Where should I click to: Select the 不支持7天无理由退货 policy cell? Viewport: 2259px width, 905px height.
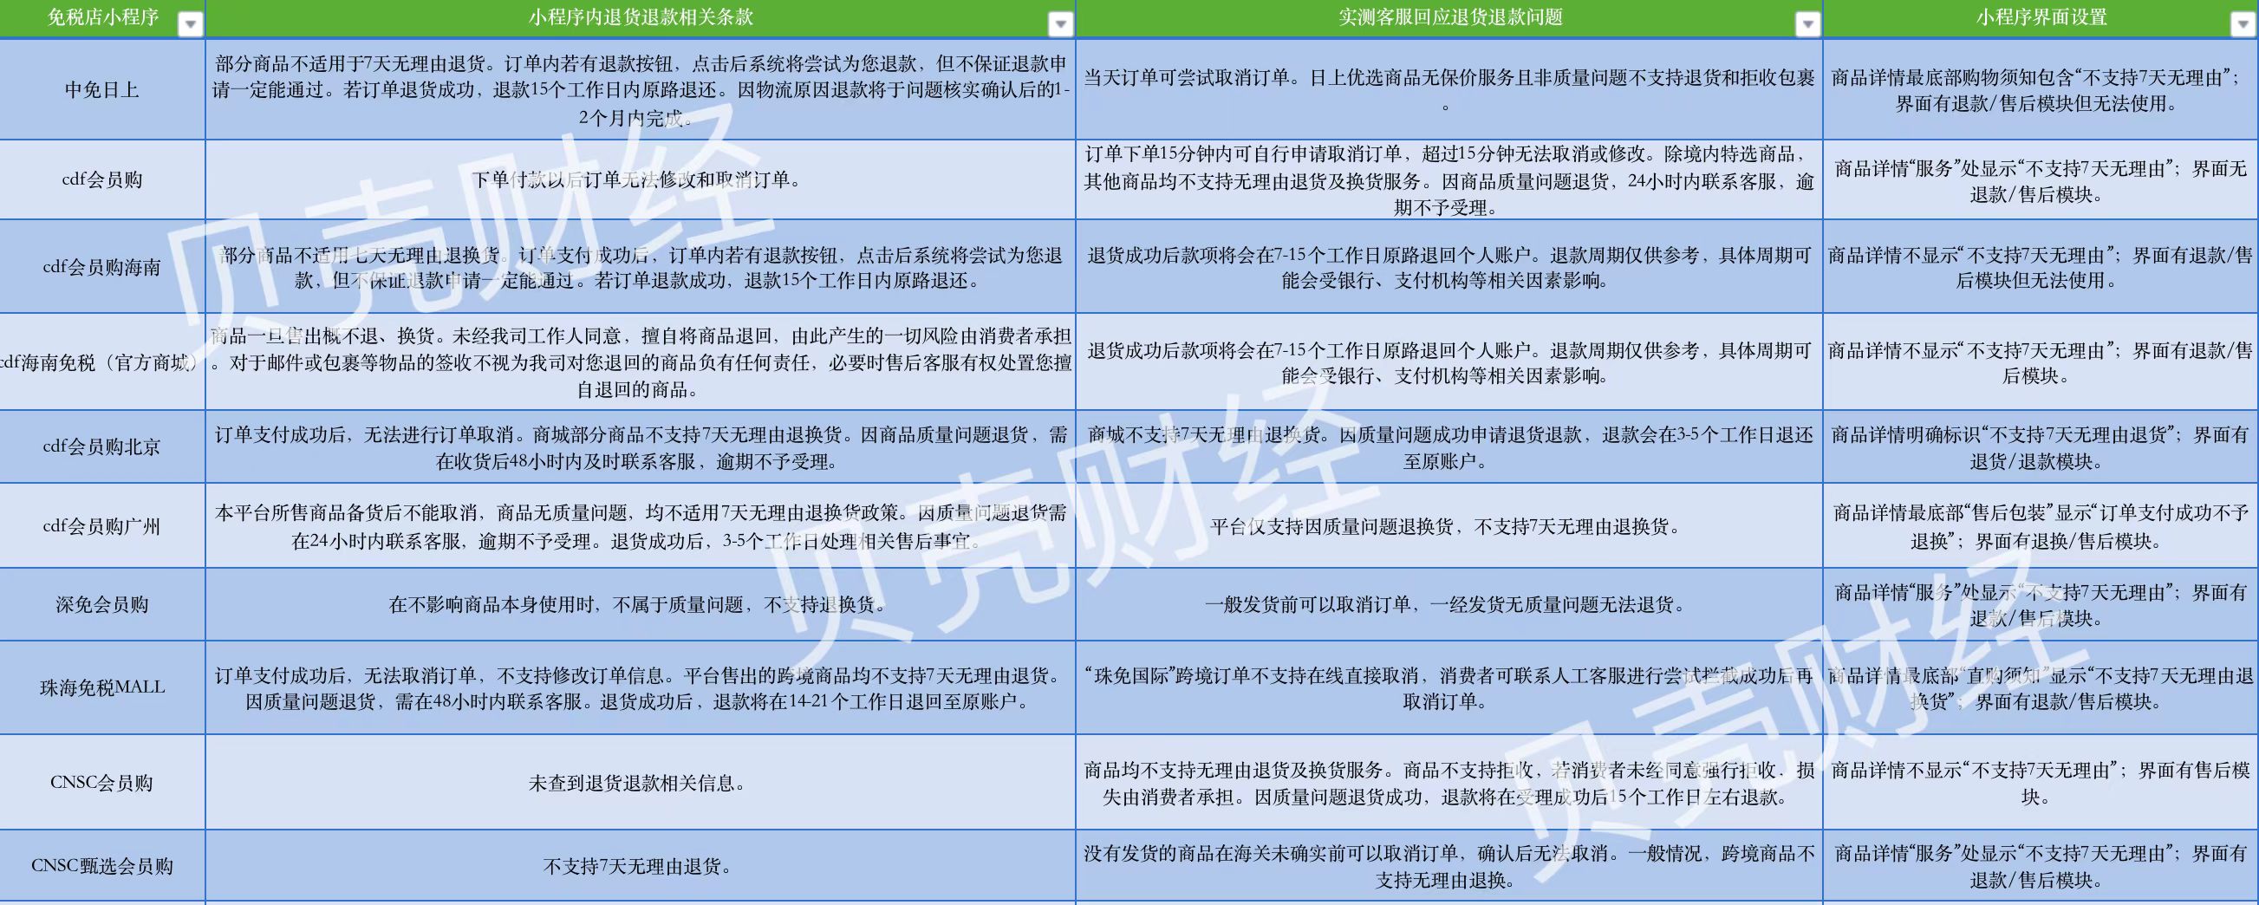tap(638, 866)
